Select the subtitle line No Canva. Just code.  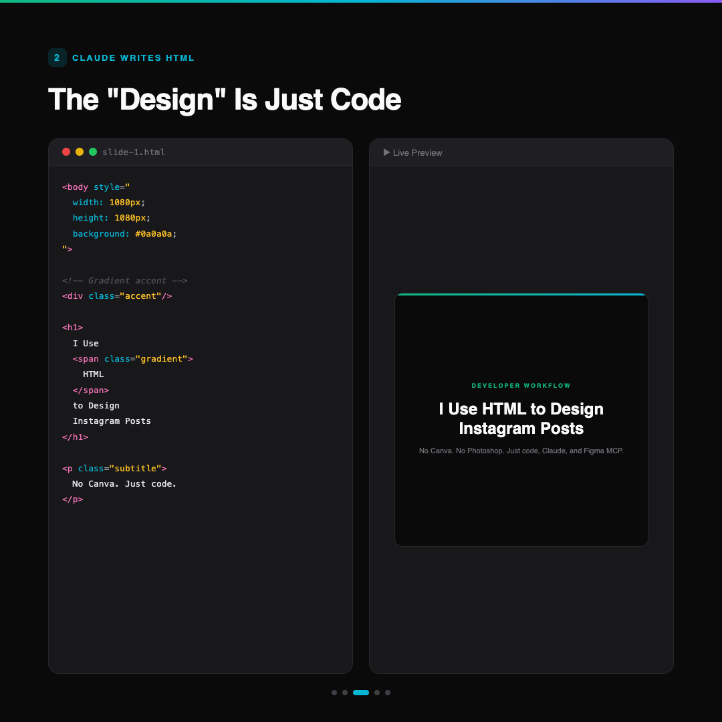tap(125, 483)
